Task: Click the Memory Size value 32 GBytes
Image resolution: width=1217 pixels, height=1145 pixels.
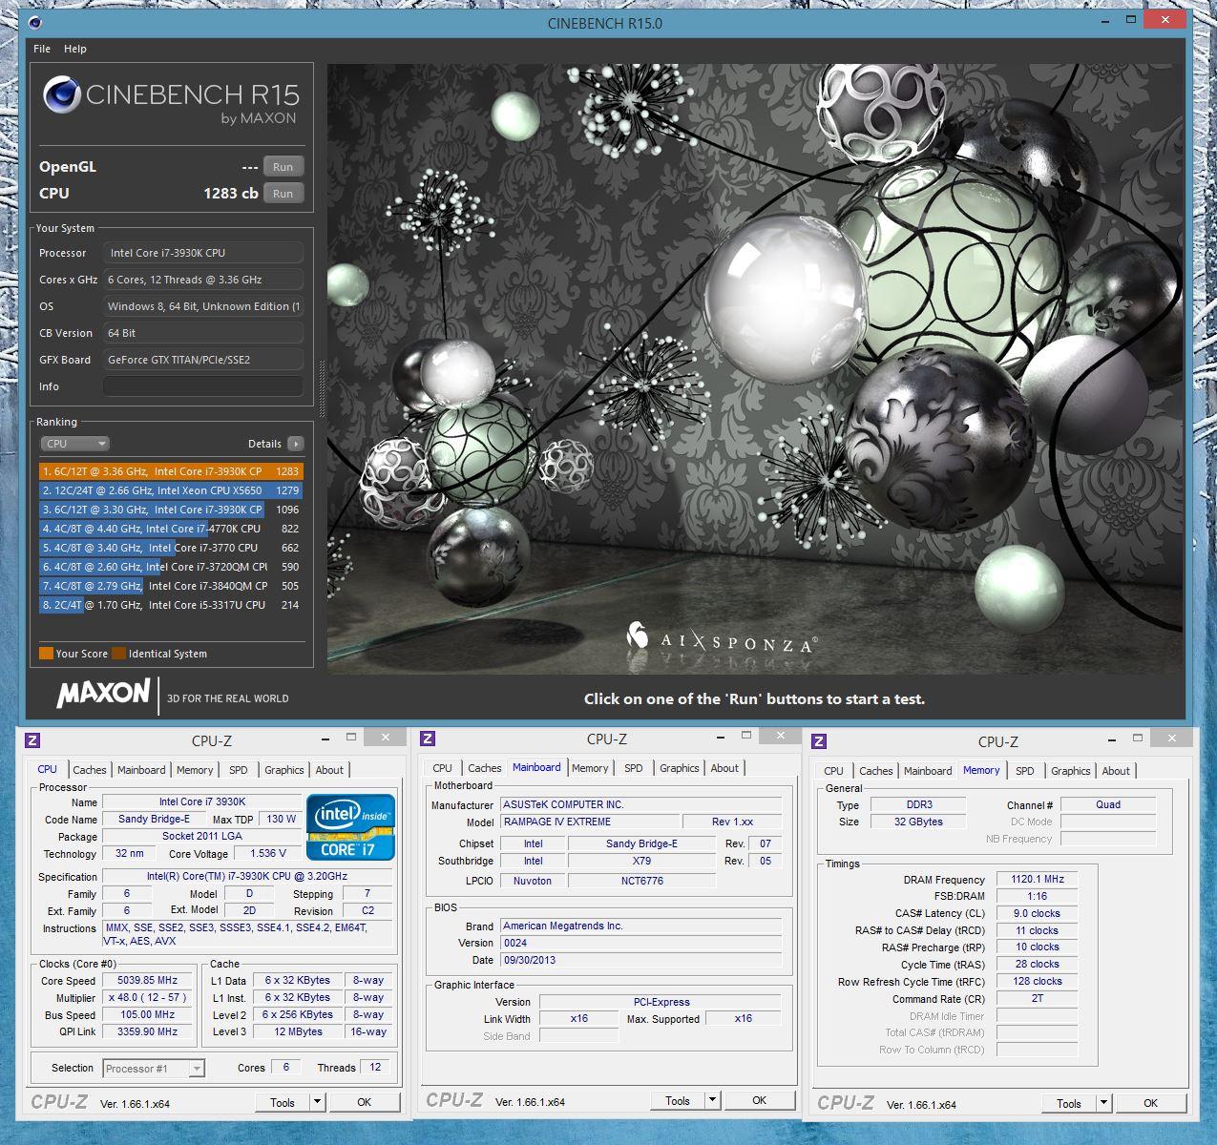Action: 918,822
